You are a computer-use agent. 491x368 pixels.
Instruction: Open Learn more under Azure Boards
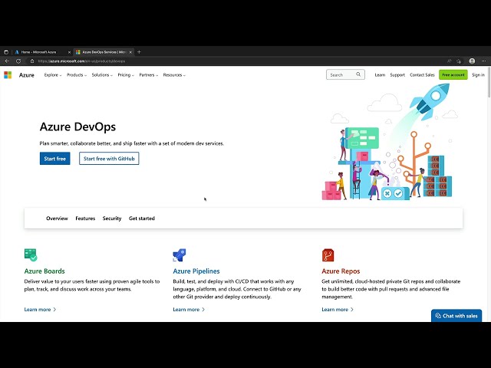click(x=40, y=309)
